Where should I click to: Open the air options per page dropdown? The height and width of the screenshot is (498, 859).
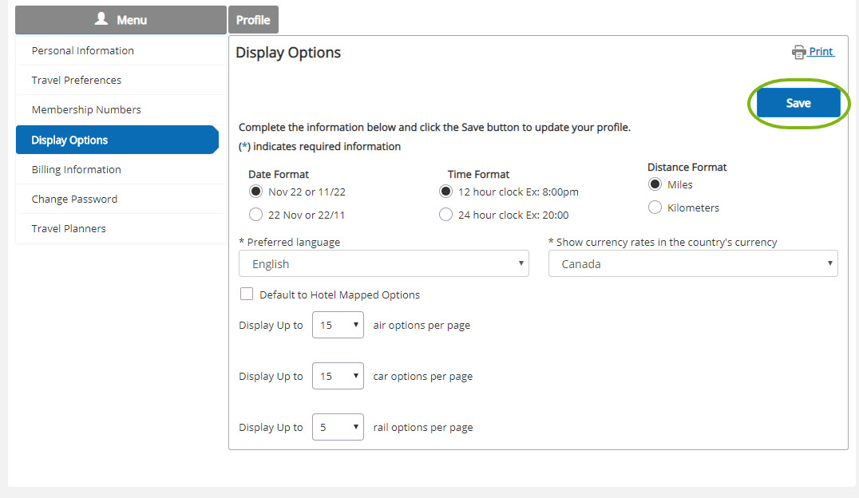pos(338,325)
